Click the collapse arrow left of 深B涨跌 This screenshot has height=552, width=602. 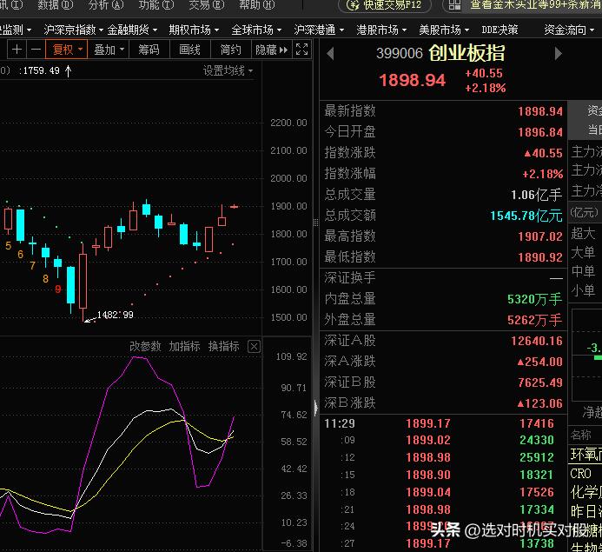tap(316, 407)
